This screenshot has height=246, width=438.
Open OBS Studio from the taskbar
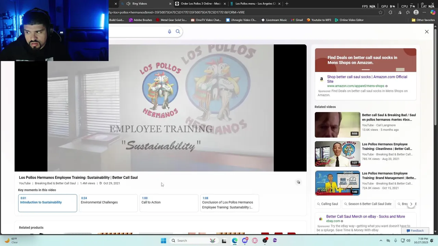click(x=265, y=241)
